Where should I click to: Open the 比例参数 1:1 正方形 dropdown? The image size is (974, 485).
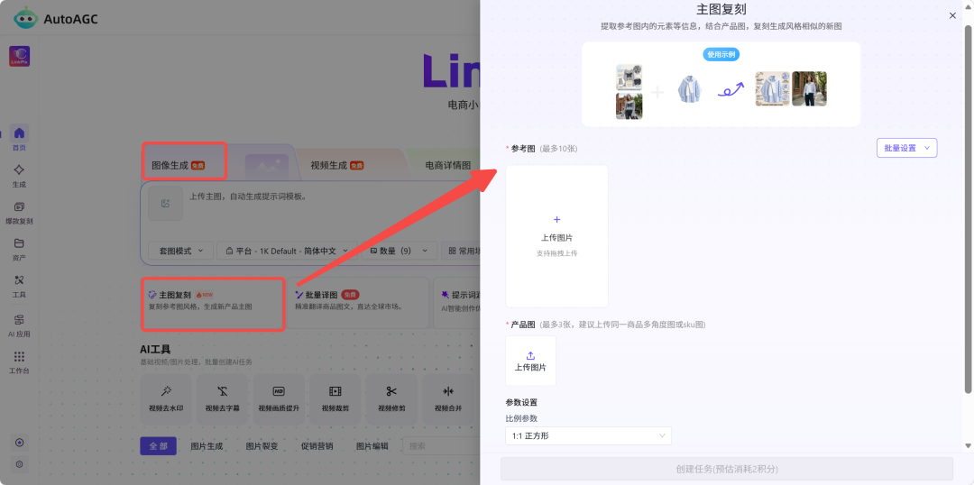pyautogui.click(x=588, y=436)
